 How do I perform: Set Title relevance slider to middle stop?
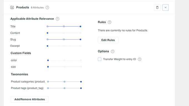point(64,26)
